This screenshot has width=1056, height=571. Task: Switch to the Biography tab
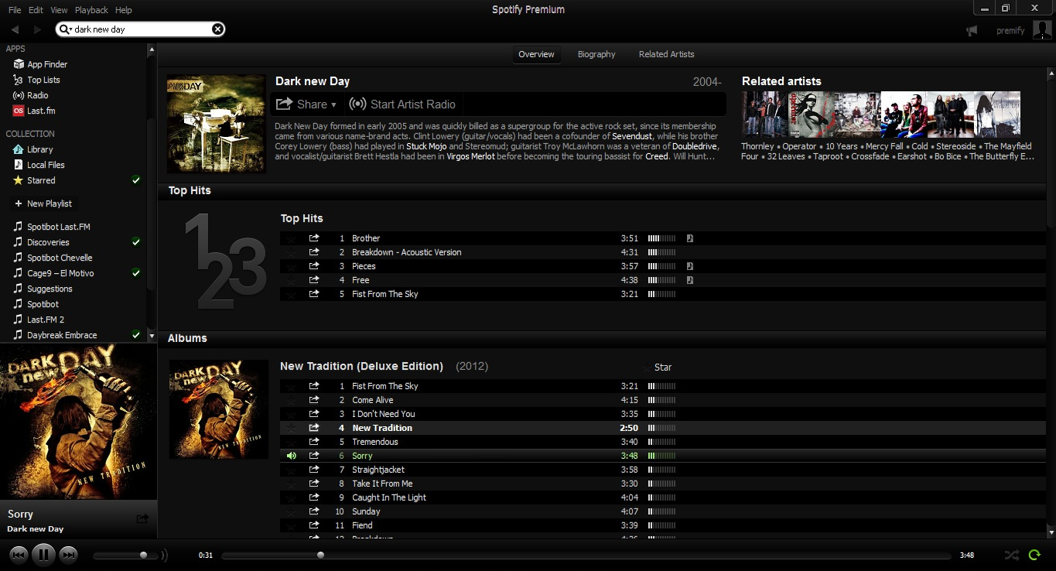(596, 54)
